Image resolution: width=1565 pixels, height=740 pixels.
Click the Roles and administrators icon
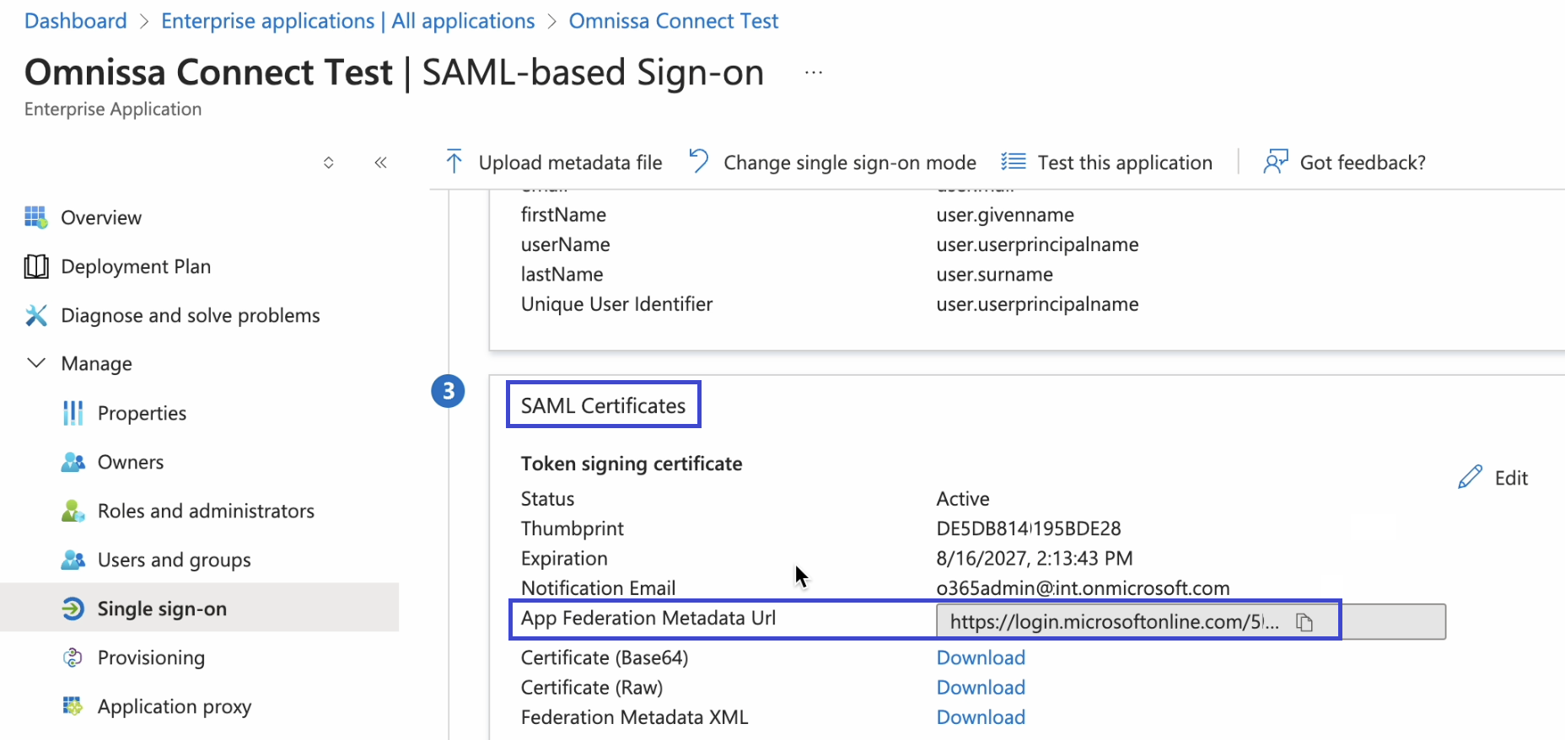[x=73, y=511]
